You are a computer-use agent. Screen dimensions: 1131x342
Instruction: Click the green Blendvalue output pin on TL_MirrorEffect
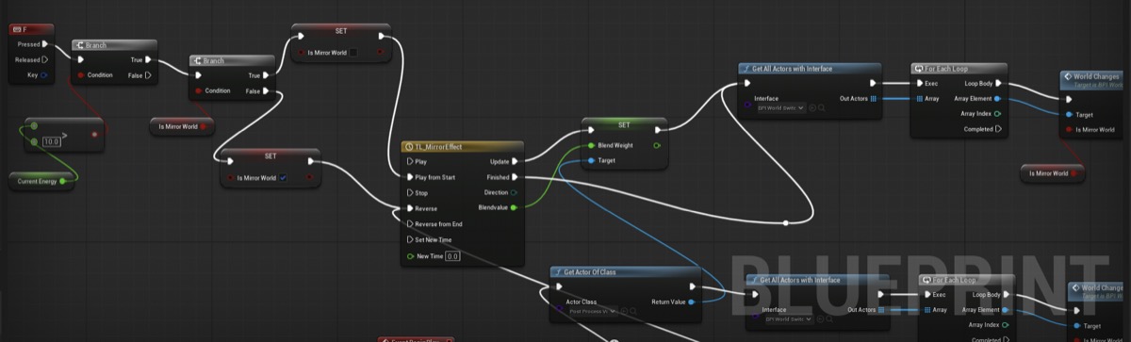(x=514, y=207)
